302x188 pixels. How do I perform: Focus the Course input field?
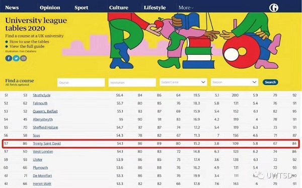(81, 82)
